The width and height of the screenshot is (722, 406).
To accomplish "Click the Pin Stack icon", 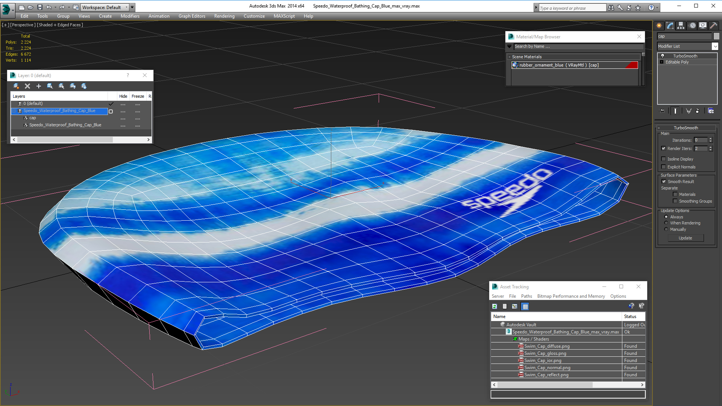I will [x=662, y=111].
